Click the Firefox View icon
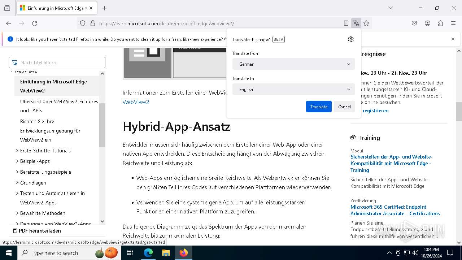 7,8
